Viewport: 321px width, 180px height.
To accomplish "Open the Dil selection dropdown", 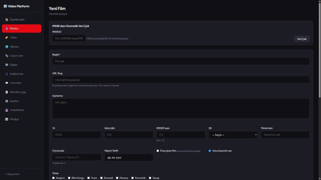I will pyautogui.click(x=233, y=135).
